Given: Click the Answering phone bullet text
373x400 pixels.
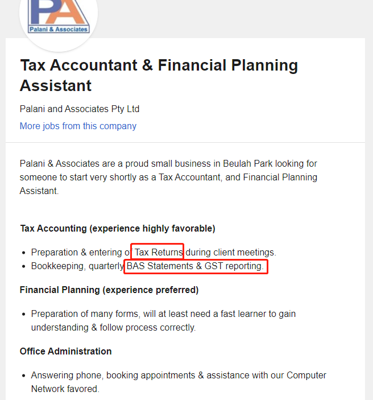Looking at the screenshot, I should pos(179,382).
